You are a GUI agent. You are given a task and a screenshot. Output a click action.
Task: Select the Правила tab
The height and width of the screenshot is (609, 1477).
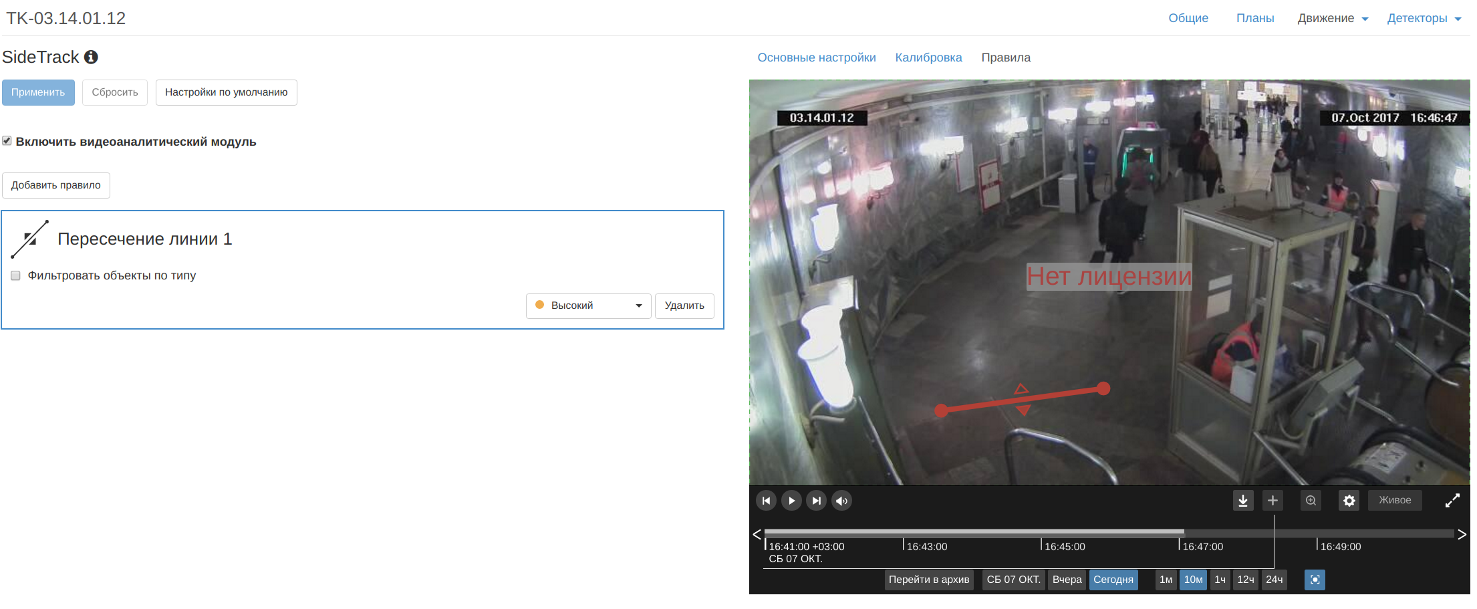(1006, 57)
